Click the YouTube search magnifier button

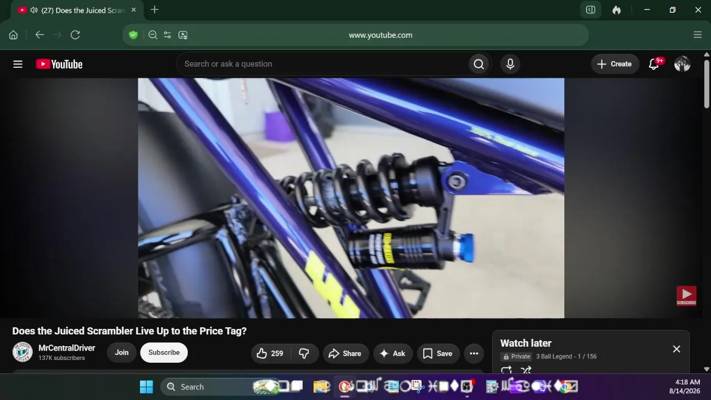(x=479, y=64)
